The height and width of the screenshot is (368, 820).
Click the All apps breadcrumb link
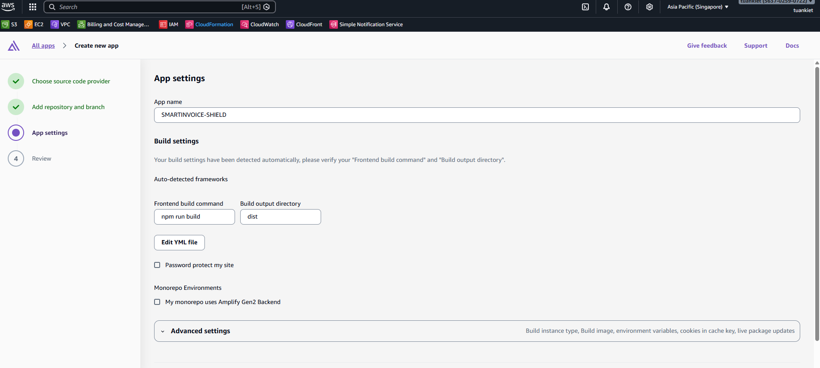point(43,46)
